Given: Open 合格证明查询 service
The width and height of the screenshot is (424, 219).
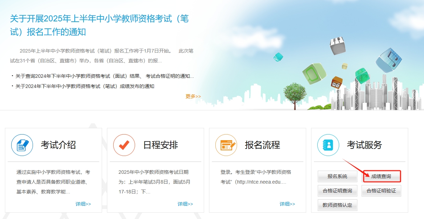Looking at the screenshot, I should [337, 191].
